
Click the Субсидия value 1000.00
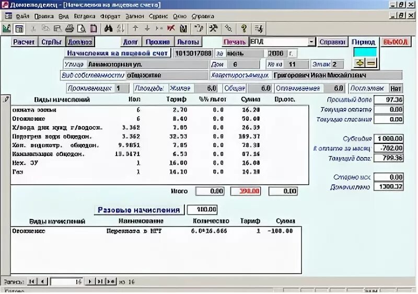coord(389,139)
